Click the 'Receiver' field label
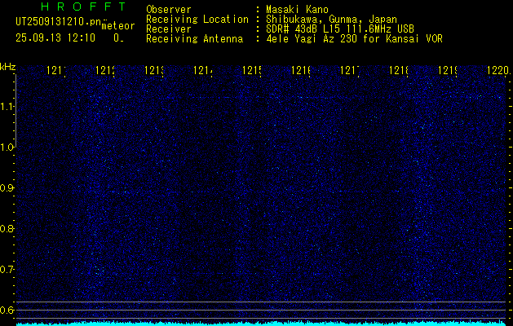513x326 pixels. coord(169,29)
